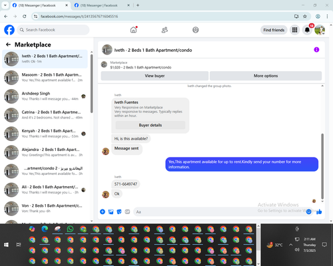Attach a photo or file
This screenshot has height=266, width=333.
(111, 211)
